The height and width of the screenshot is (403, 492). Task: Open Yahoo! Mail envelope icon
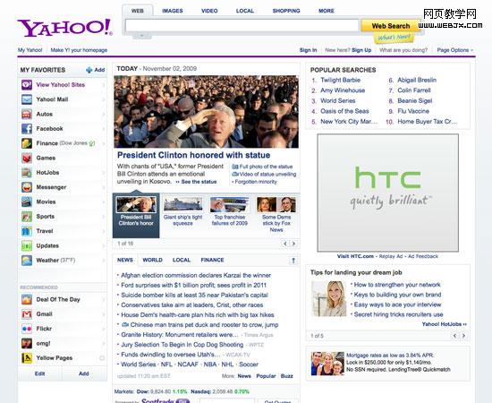27,99
